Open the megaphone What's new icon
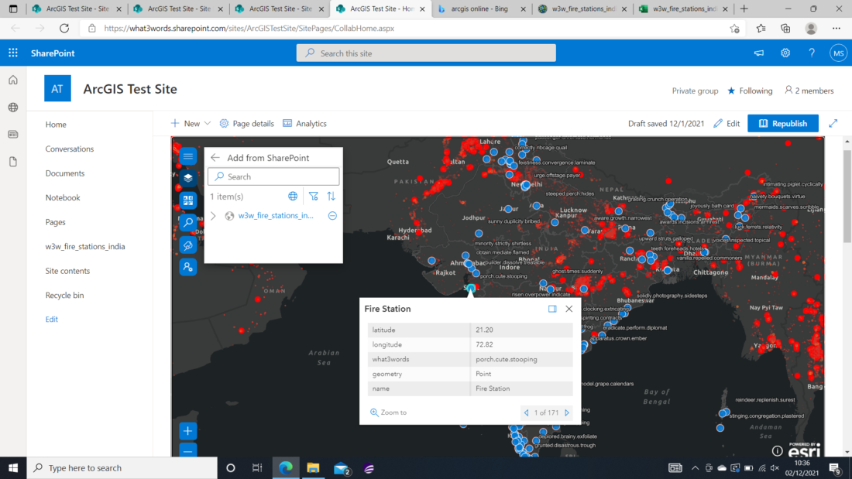This screenshot has height=479, width=852. pyautogui.click(x=759, y=53)
